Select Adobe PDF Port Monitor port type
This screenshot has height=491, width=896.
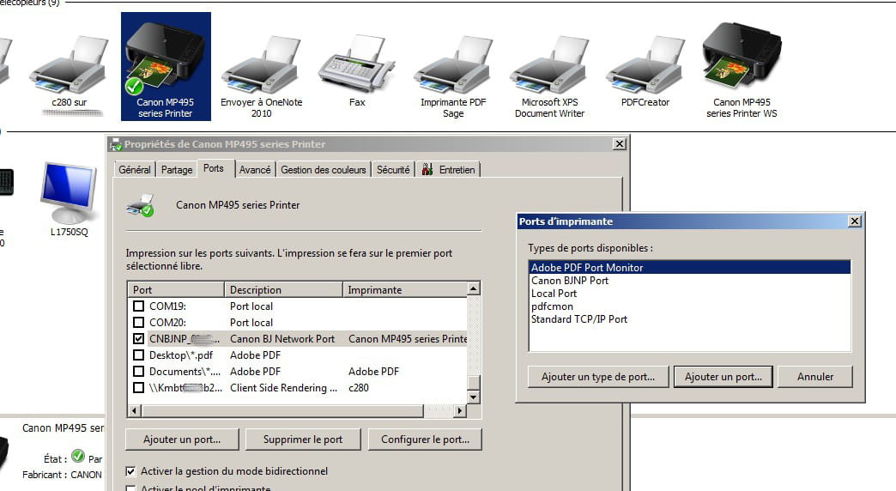(690, 267)
